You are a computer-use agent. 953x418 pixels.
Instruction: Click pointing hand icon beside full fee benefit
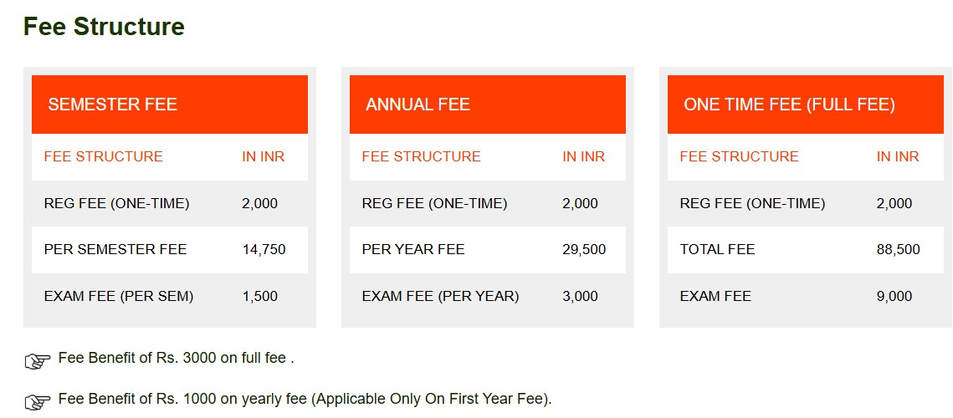38,361
